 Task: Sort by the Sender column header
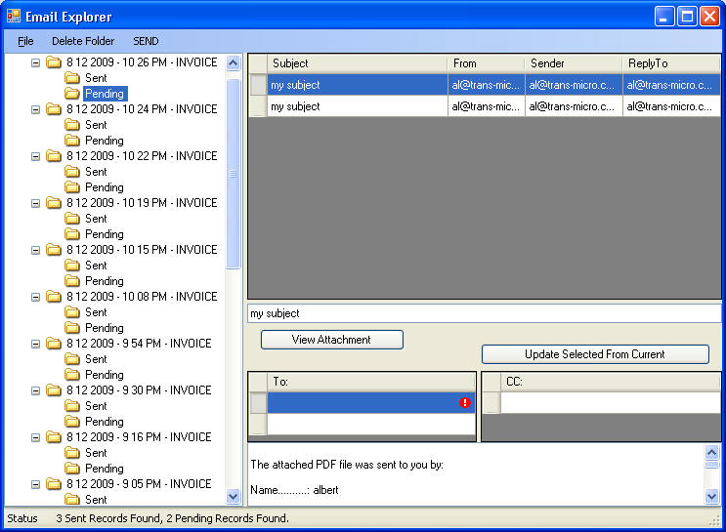pyautogui.click(x=574, y=63)
